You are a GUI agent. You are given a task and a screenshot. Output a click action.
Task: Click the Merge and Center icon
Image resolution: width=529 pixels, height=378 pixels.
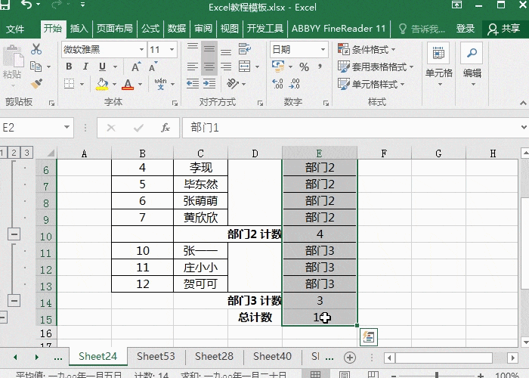[x=245, y=67]
